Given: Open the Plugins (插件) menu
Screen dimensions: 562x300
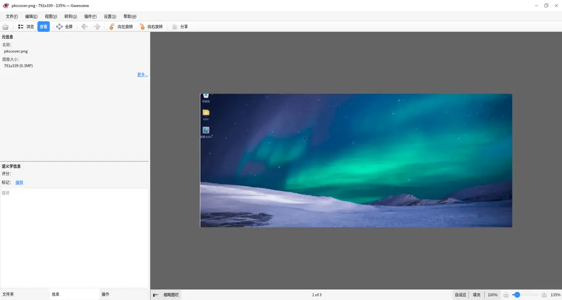Looking at the screenshot, I should click(90, 16).
